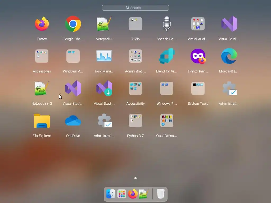The width and height of the screenshot is (271, 203).
Task: Launch Blend for Visual Studio
Action: 167,56
